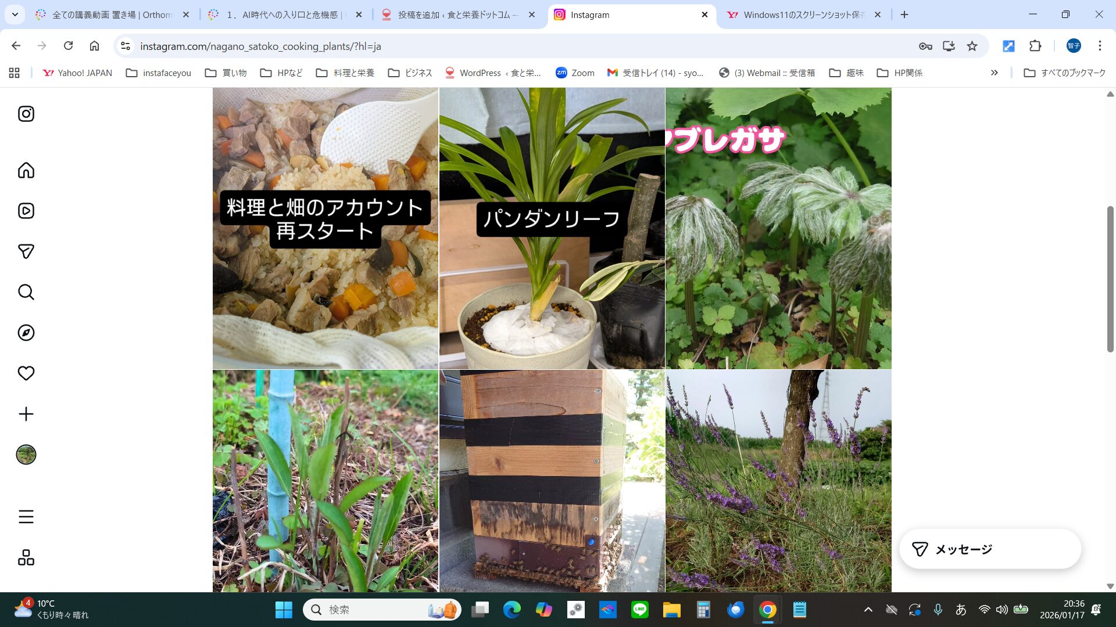The width and height of the screenshot is (1116, 627).
Task: Toggle the Japanese IME あ indicator
Action: [961, 610]
